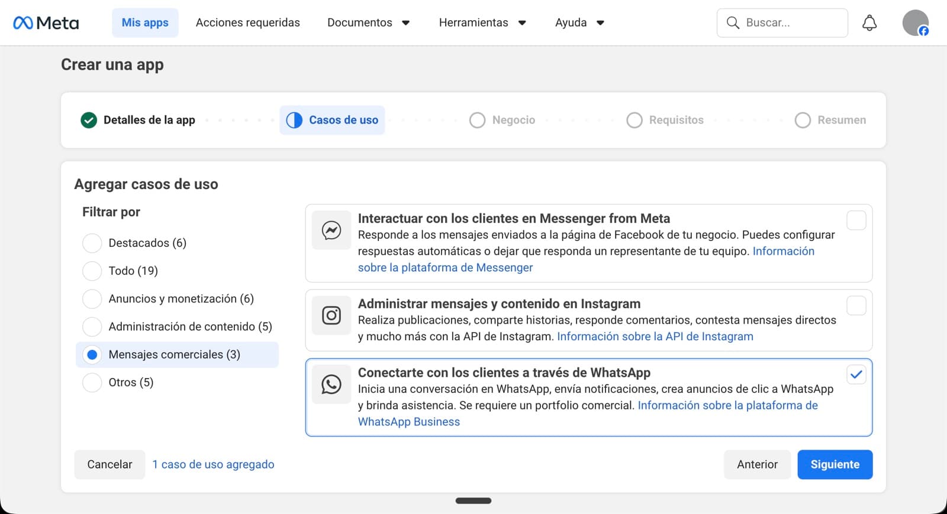This screenshot has height=514, width=947.
Task: Click the Messenger use case icon
Action: [x=331, y=230]
